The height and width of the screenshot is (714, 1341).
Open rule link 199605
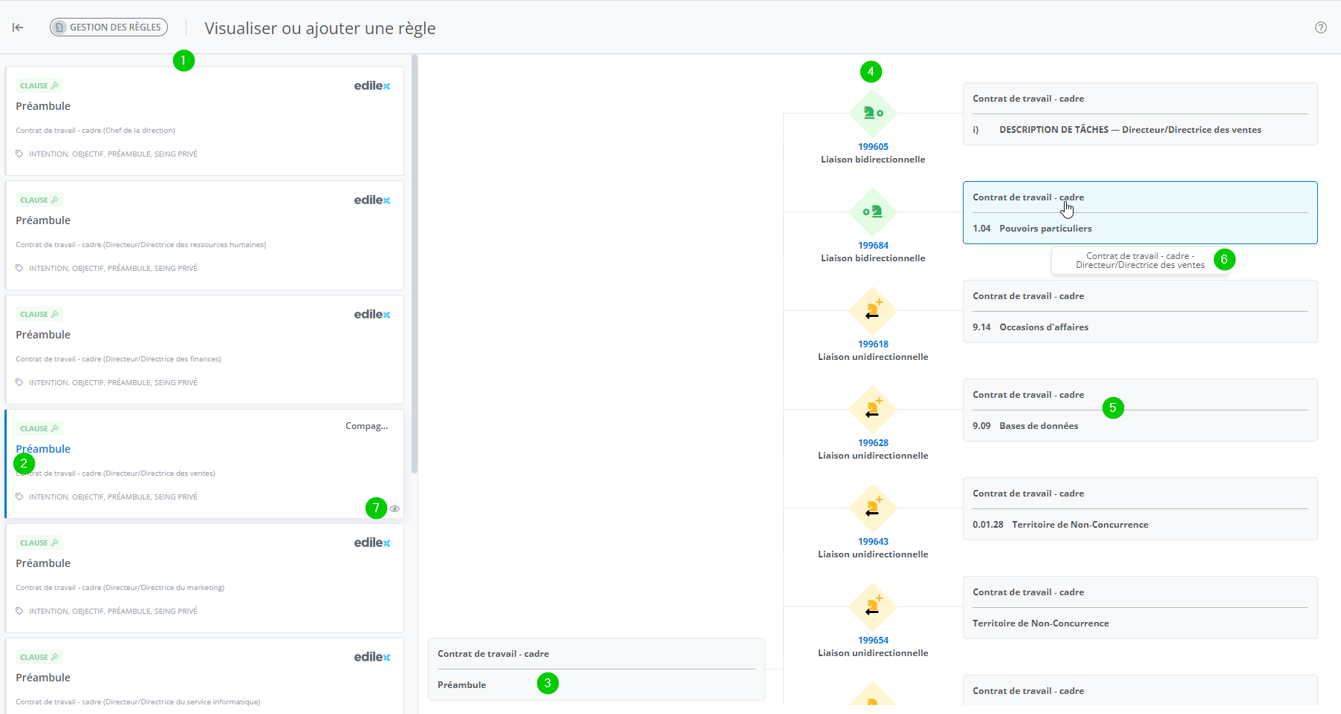coord(873,147)
